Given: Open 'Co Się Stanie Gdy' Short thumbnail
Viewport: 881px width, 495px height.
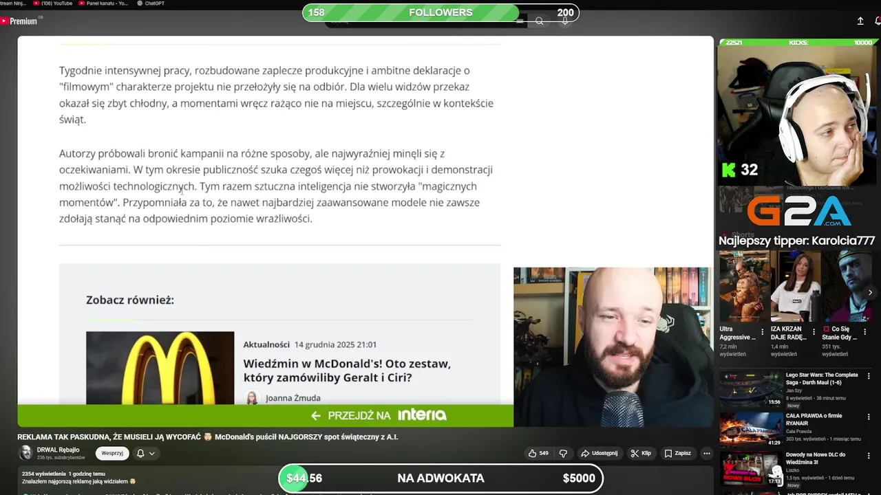Looking at the screenshot, I should [846, 286].
